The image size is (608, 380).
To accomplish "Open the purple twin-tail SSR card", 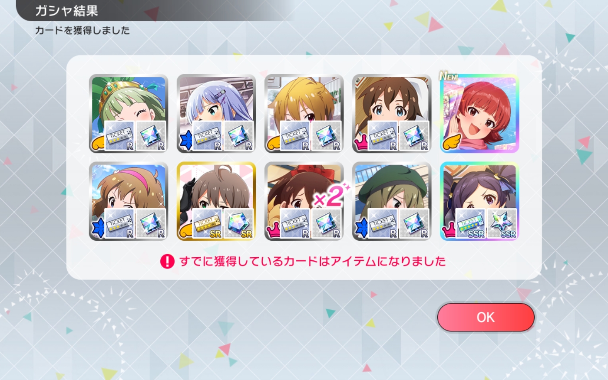I will [479, 201].
